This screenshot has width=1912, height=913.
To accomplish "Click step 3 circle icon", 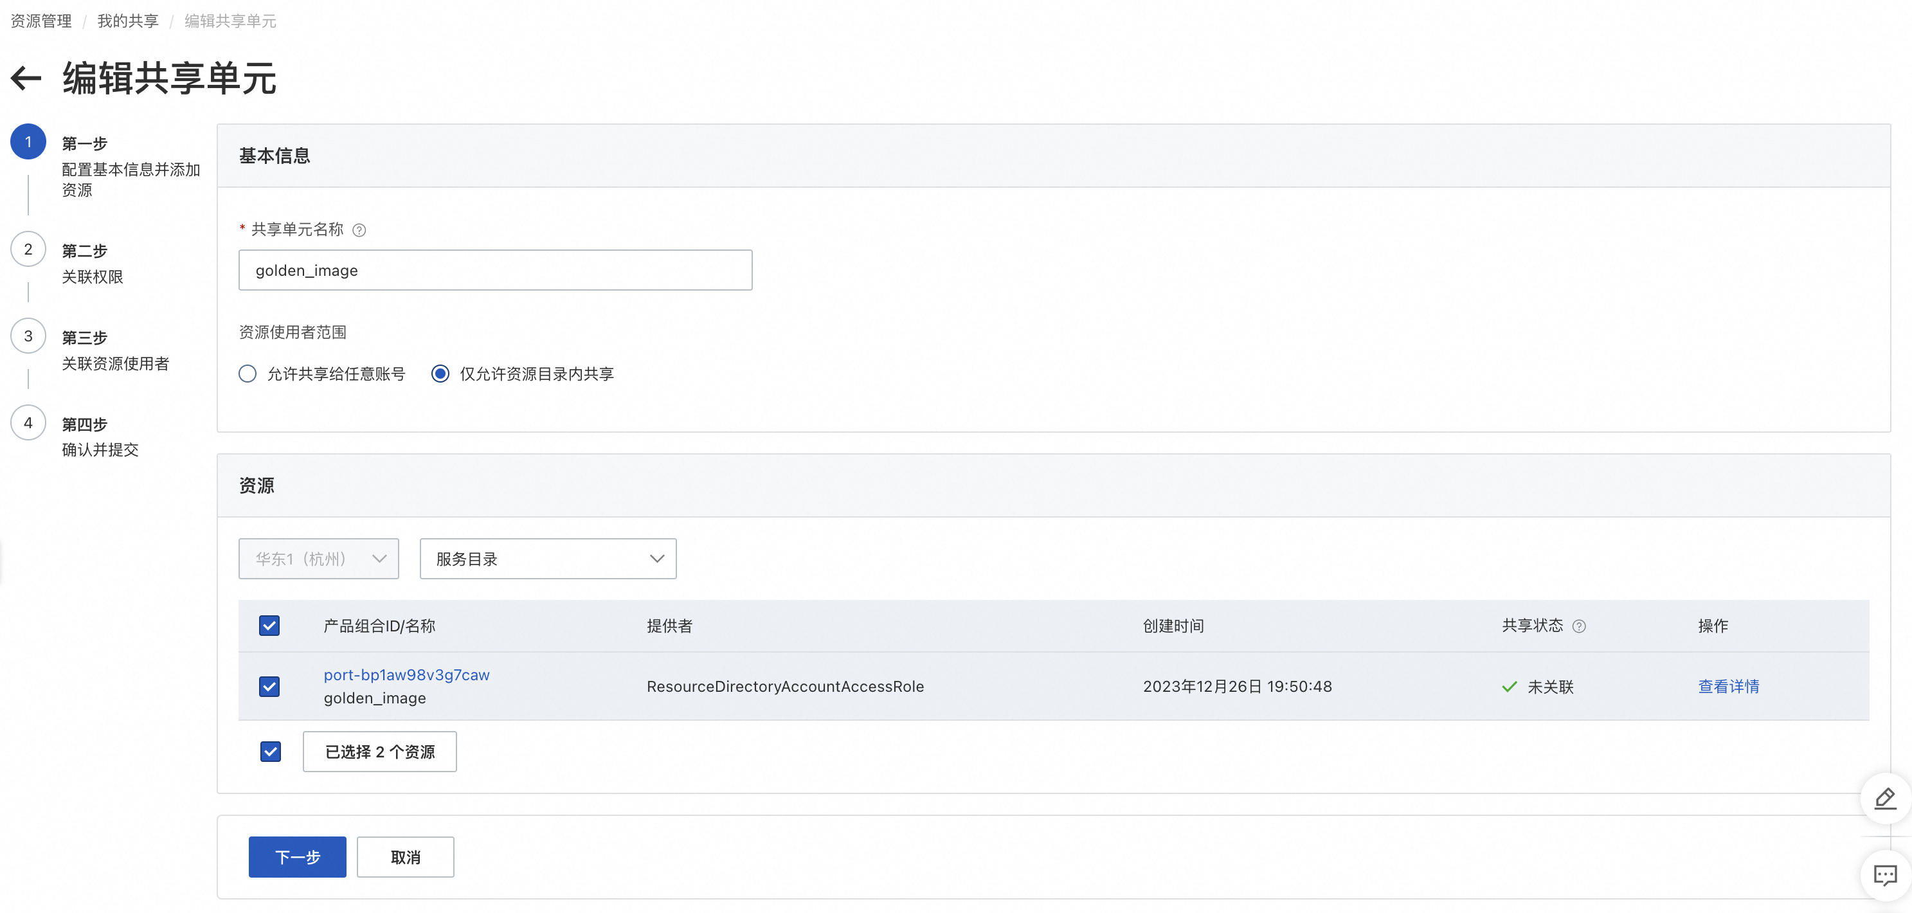I will (x=28, y=336).
